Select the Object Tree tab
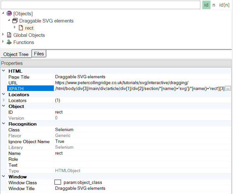Screen dimensions: 233x194 [16, 54]
